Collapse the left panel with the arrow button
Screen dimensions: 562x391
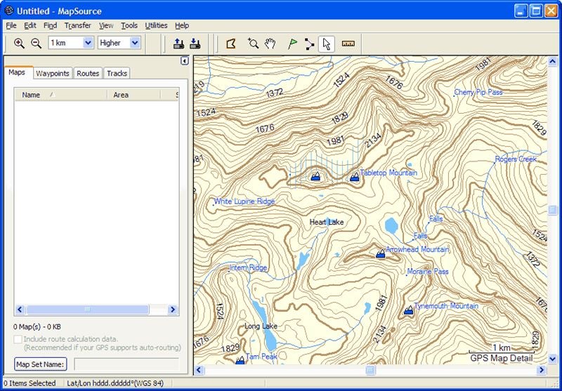tap(185, 61)
